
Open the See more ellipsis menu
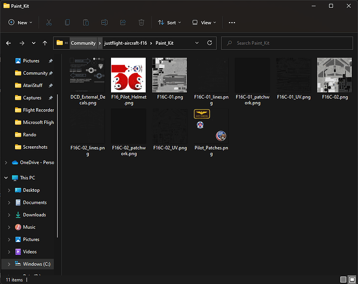tap(232, 23)
